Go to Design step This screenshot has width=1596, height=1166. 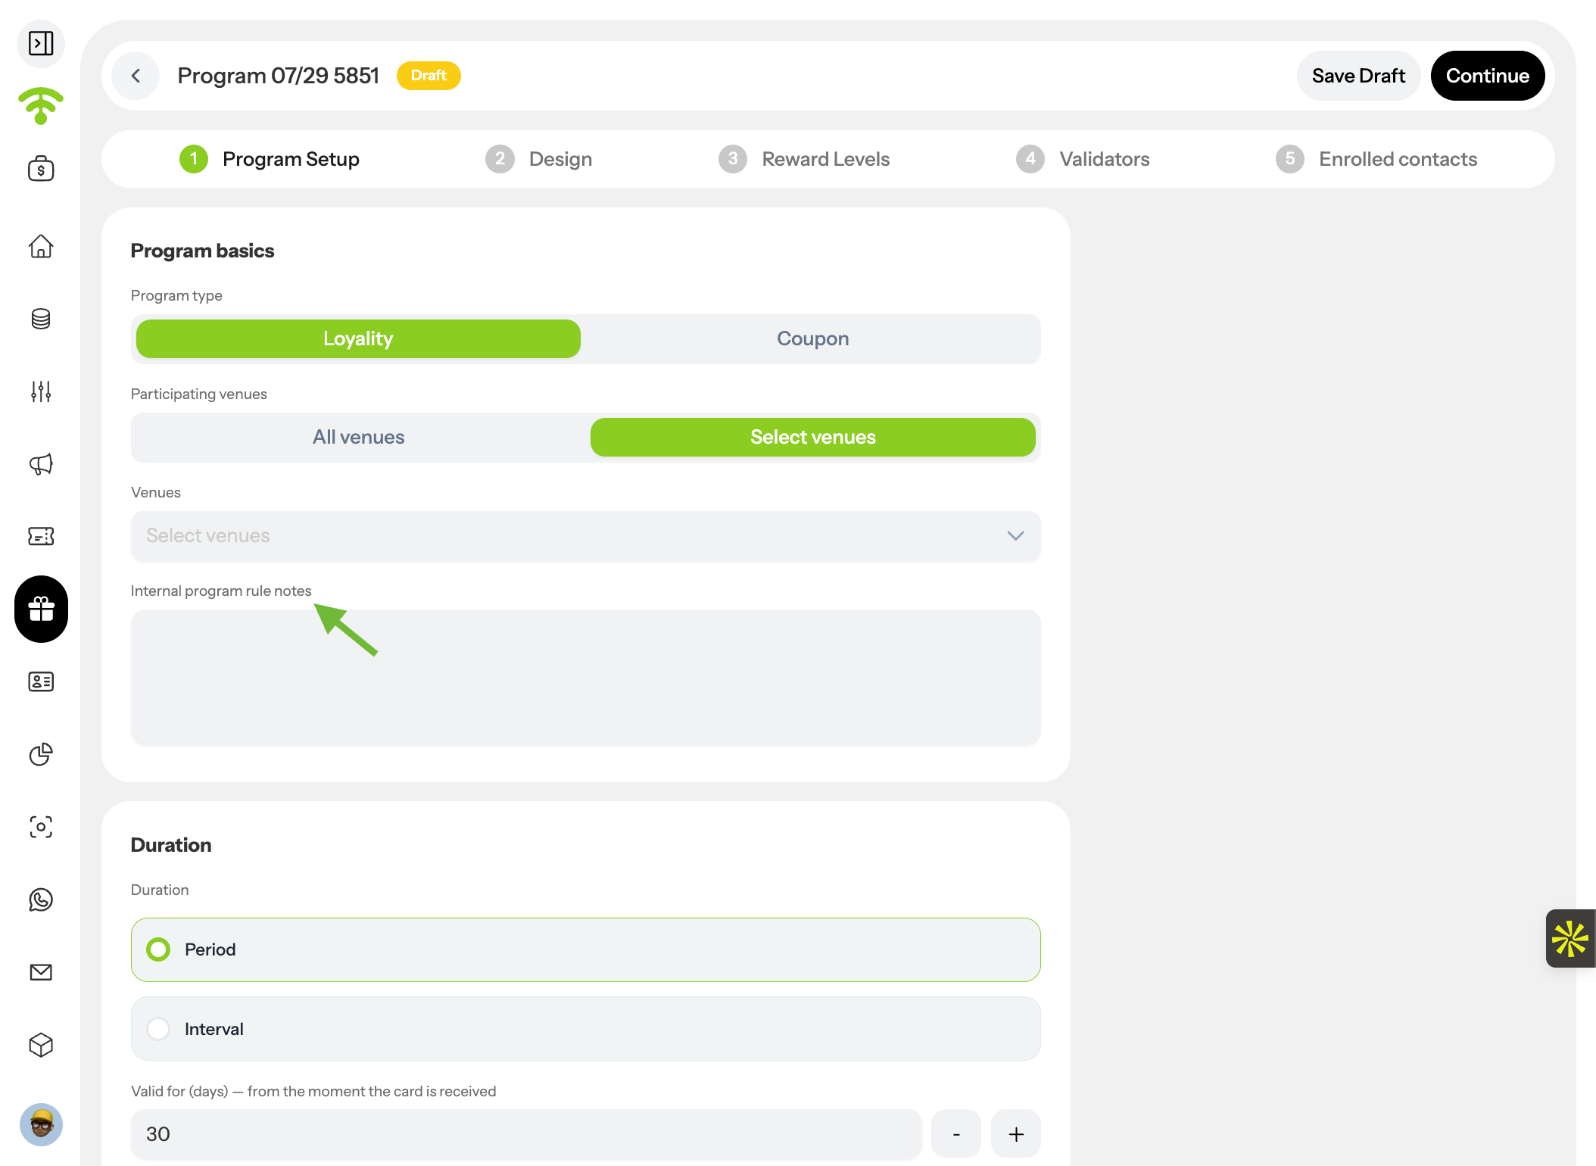point(539,159)
